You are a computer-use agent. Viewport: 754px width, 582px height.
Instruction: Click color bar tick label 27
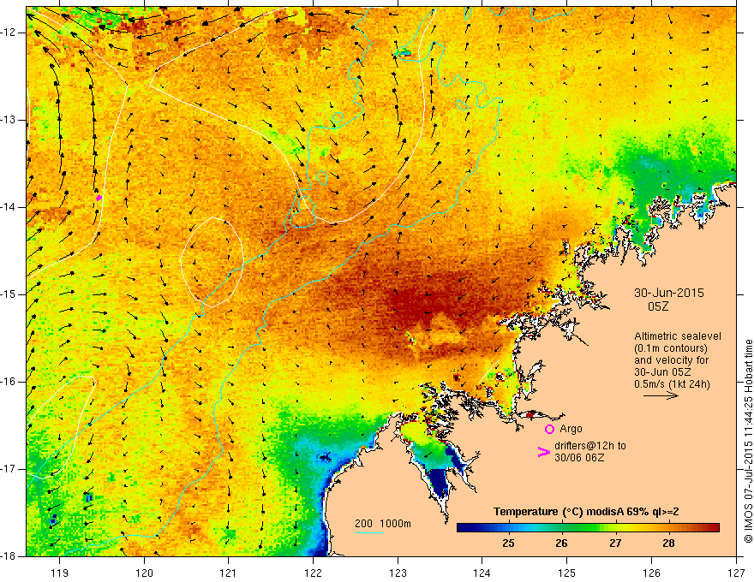[615, 543]
